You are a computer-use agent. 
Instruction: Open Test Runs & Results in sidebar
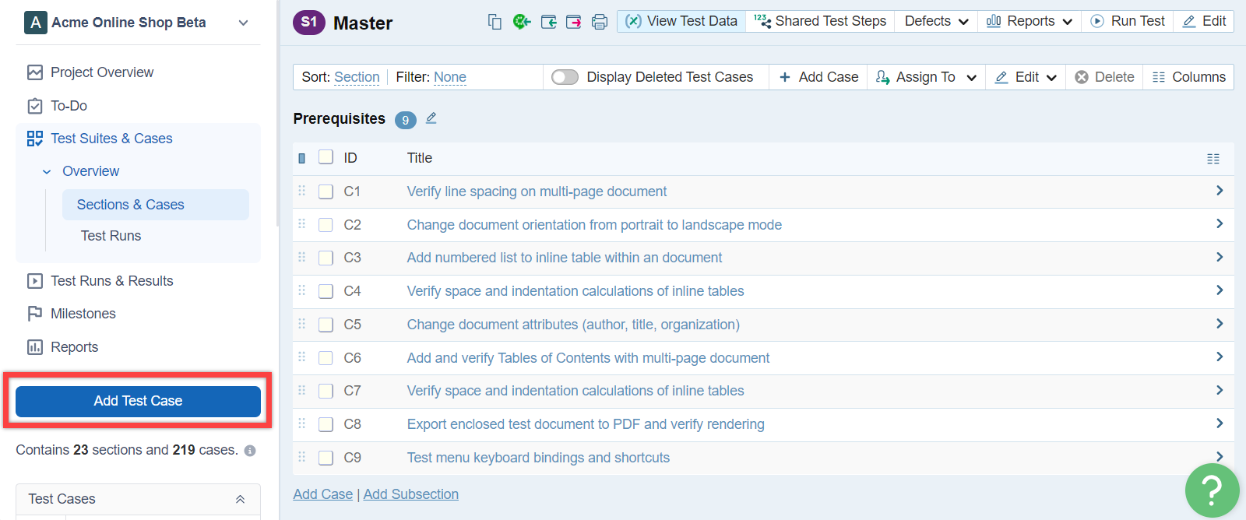pos(111,281)
